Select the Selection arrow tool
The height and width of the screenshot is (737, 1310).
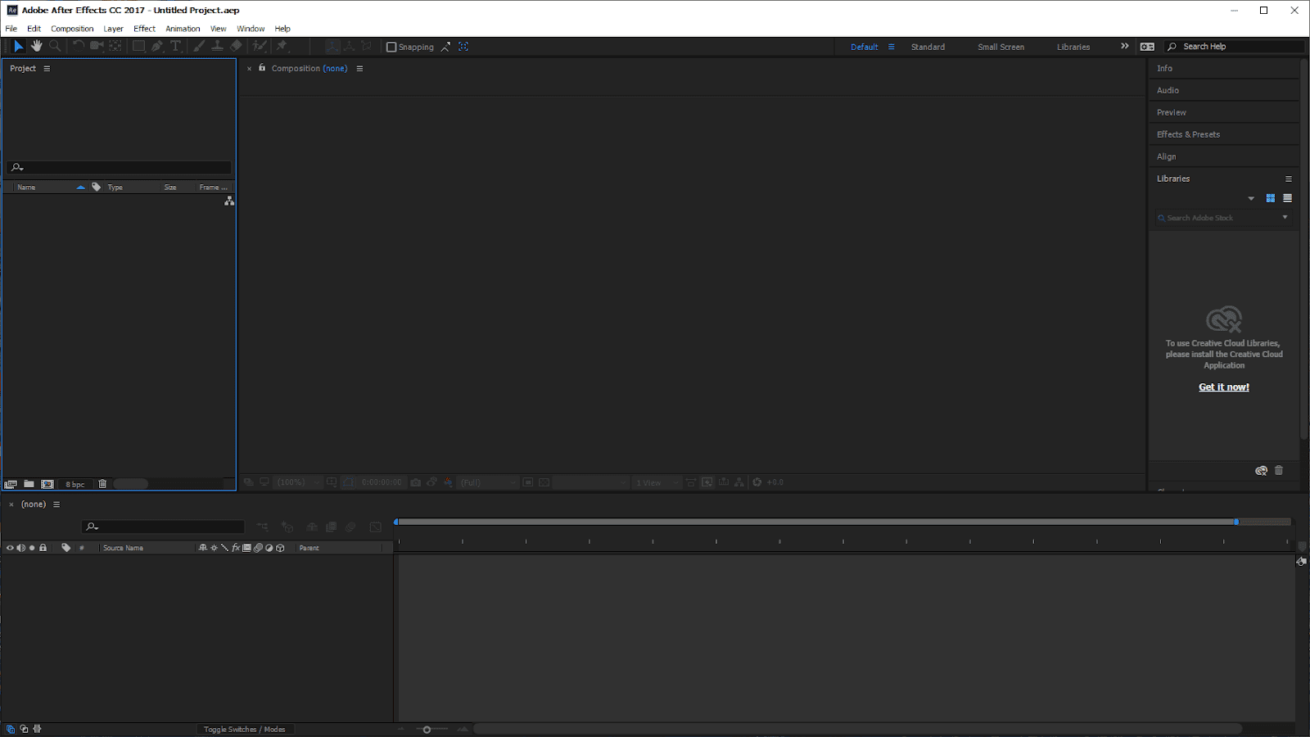(18, 47)
